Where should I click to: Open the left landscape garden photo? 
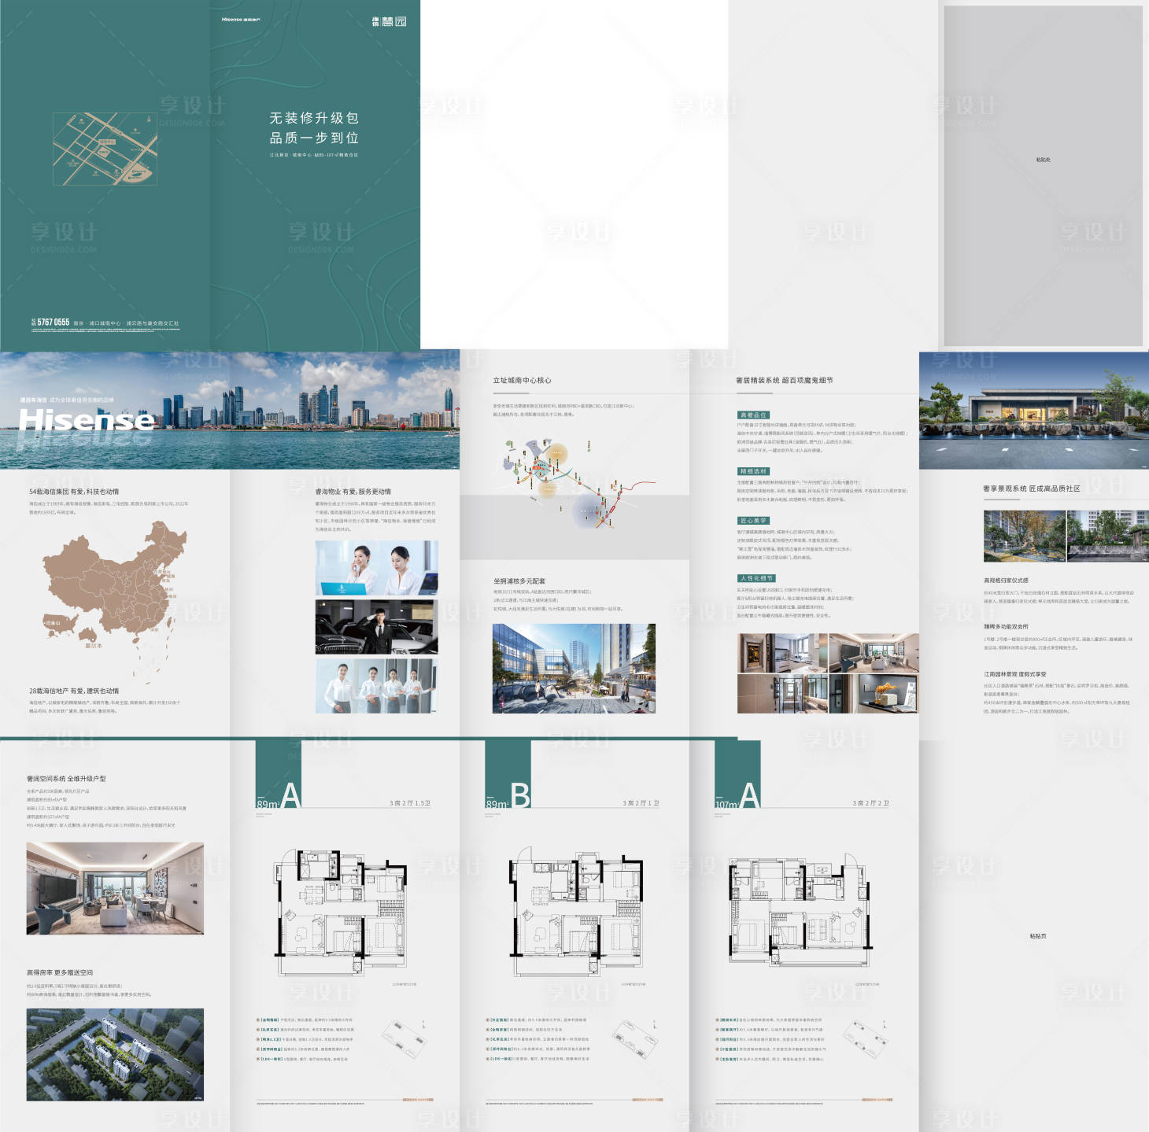coord(1024,536)
